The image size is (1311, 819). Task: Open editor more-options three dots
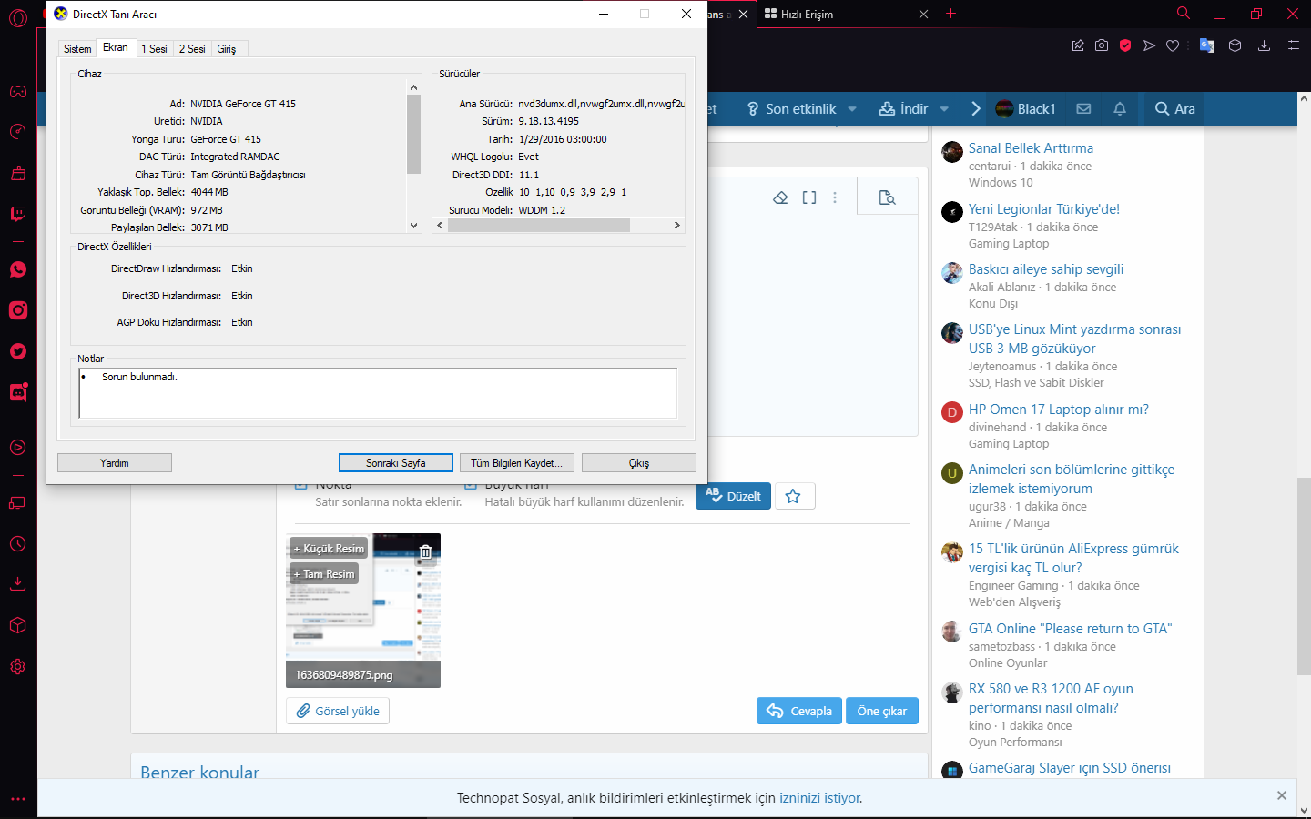click(x=835, y=197)
